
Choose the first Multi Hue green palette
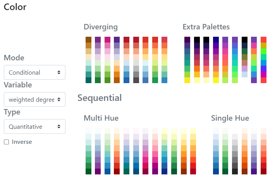[88, 151]
